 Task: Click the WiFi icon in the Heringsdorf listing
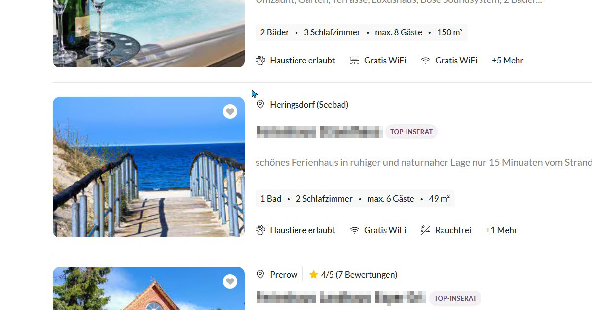[x=354, y=230]
